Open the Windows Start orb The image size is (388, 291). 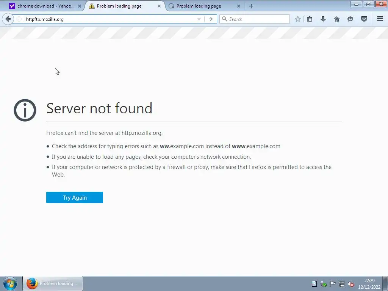point(10,283)
